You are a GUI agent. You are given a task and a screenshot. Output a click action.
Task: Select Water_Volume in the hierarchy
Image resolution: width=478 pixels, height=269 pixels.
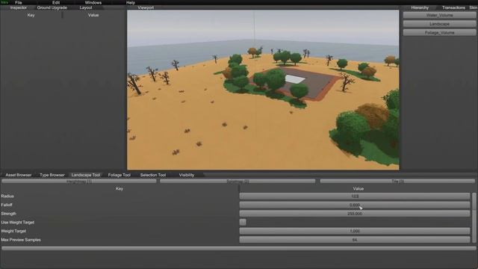coord(439,15)
